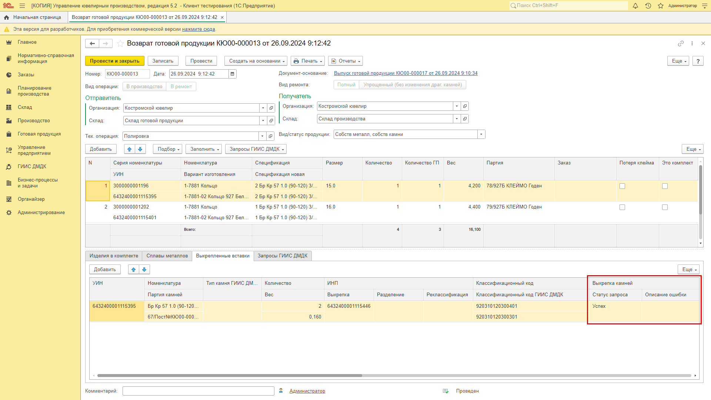Open favorites star in title bar
This screenshot has height=400, width=711.
pos(661,6)
